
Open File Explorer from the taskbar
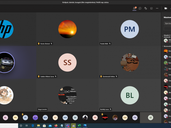(x=39, y=126)
